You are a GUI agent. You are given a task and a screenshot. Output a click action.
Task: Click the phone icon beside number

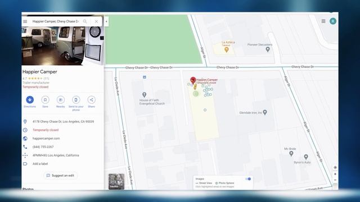pyautogui.click(x=25, y=147)
